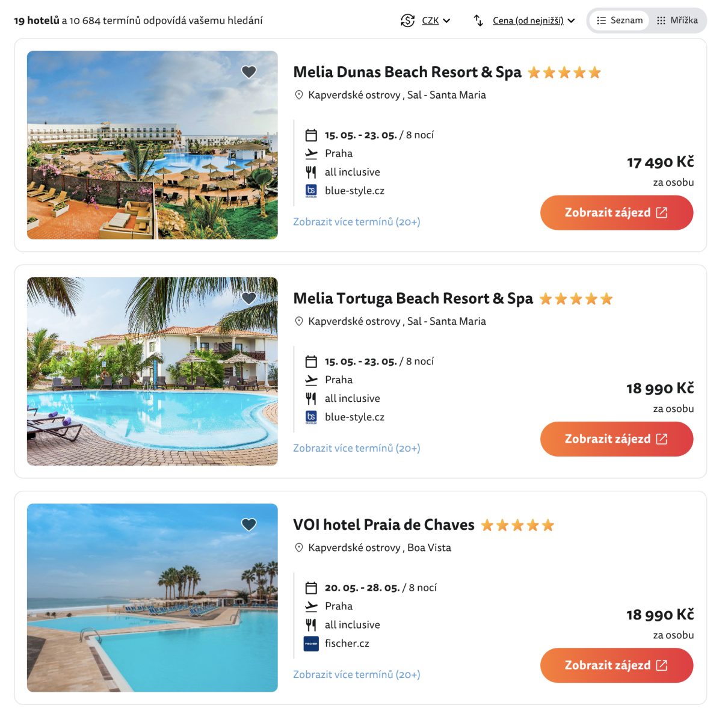Switch to Mřížka grid view

click(x=677, y=20)
